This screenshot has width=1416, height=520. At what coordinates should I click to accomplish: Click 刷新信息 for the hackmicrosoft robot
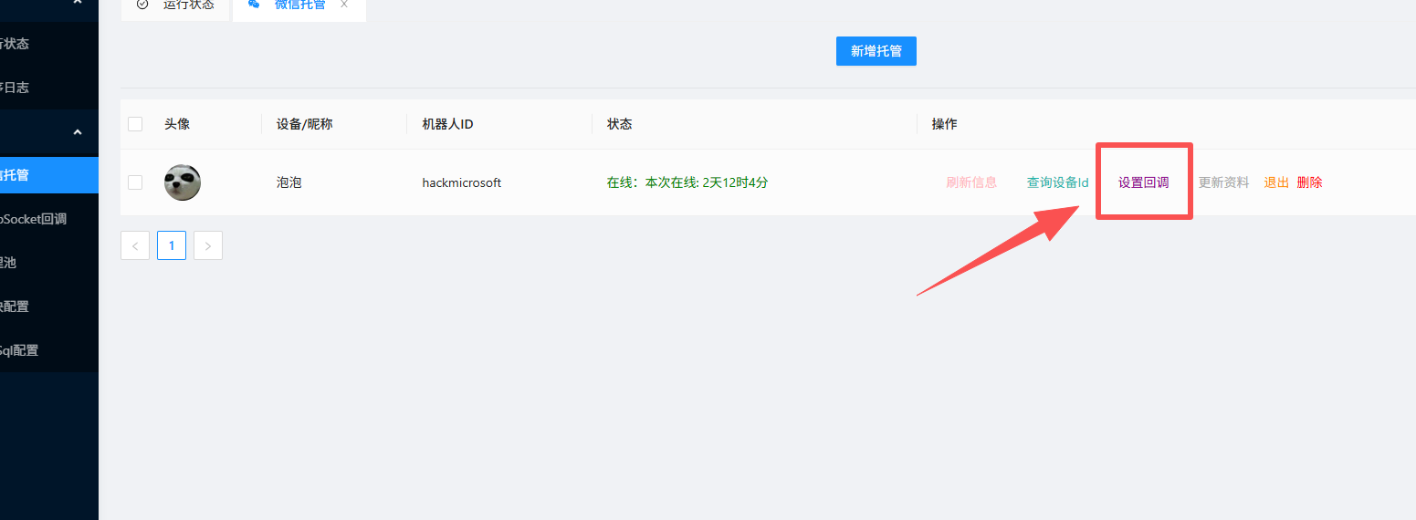click(971, 182)
